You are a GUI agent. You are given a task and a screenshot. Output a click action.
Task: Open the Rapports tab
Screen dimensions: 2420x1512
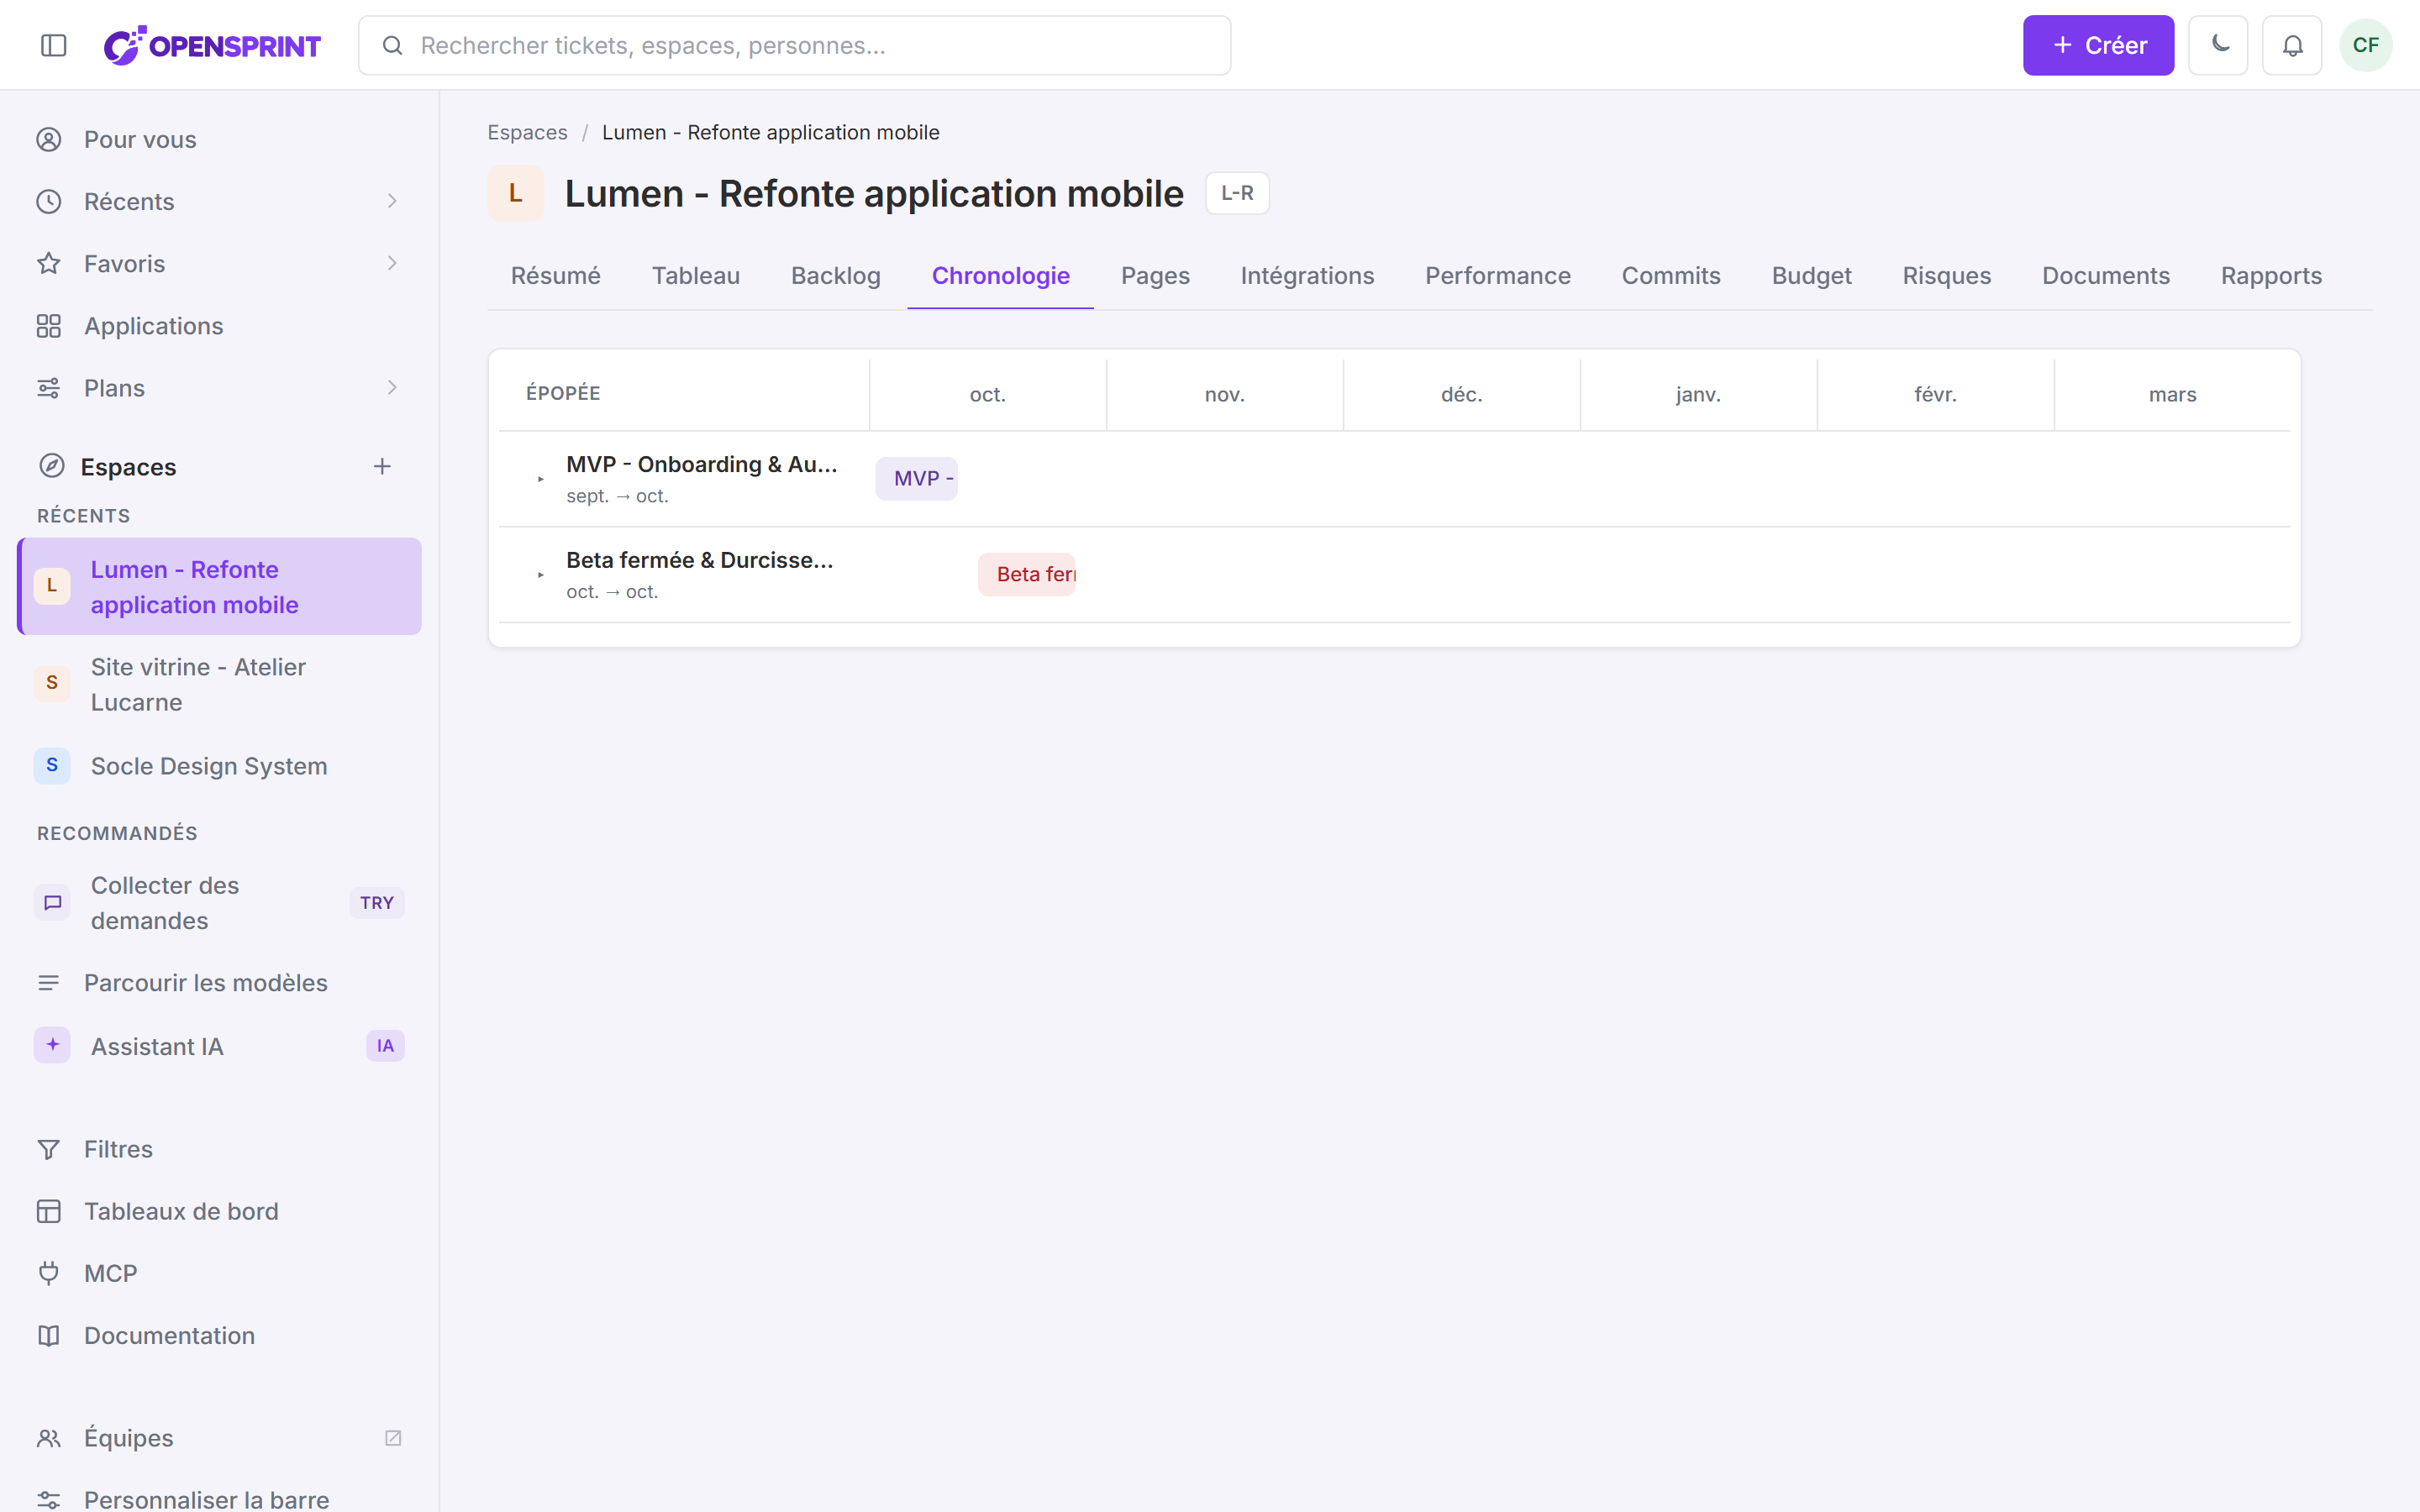click(2271, 276)
